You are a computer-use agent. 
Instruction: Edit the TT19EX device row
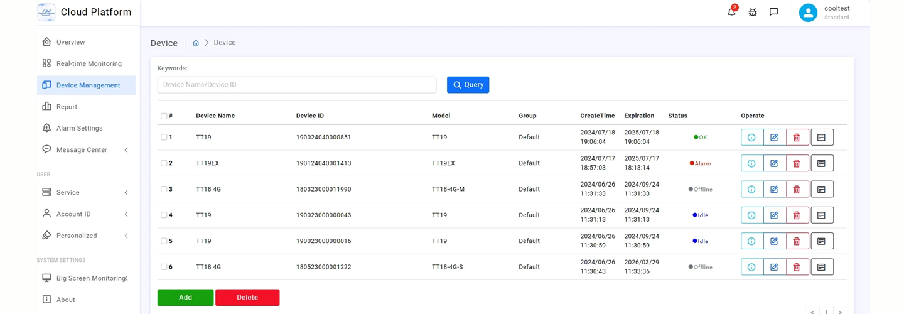click(774, 163)
